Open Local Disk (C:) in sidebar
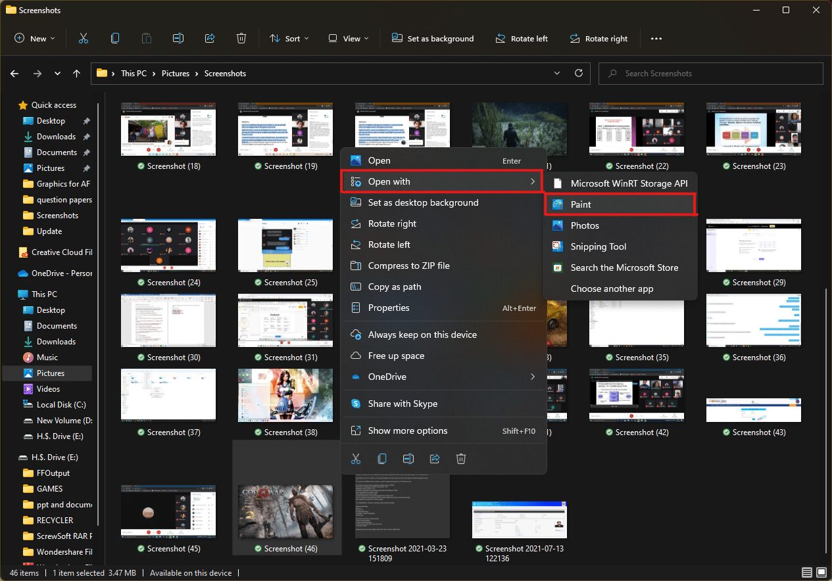 click(56, 405)
